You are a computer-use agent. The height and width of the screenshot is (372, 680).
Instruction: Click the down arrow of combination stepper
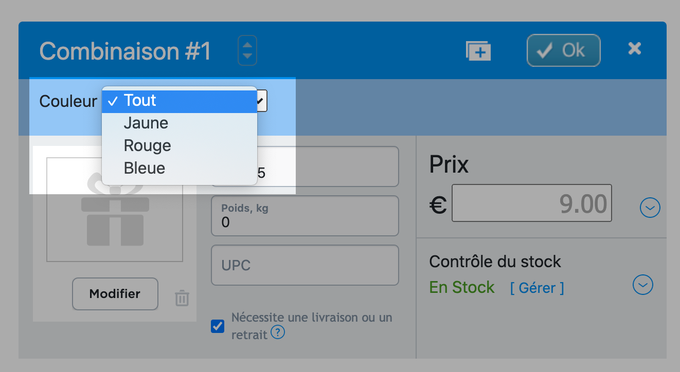247,57
